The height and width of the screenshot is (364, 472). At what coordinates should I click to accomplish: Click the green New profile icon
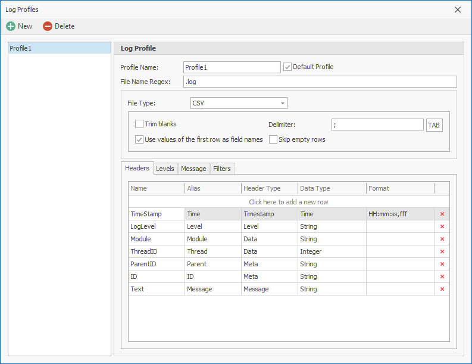pos(11,26)
